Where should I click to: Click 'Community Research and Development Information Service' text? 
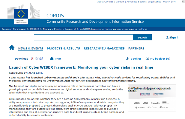(x=95, y=21)
